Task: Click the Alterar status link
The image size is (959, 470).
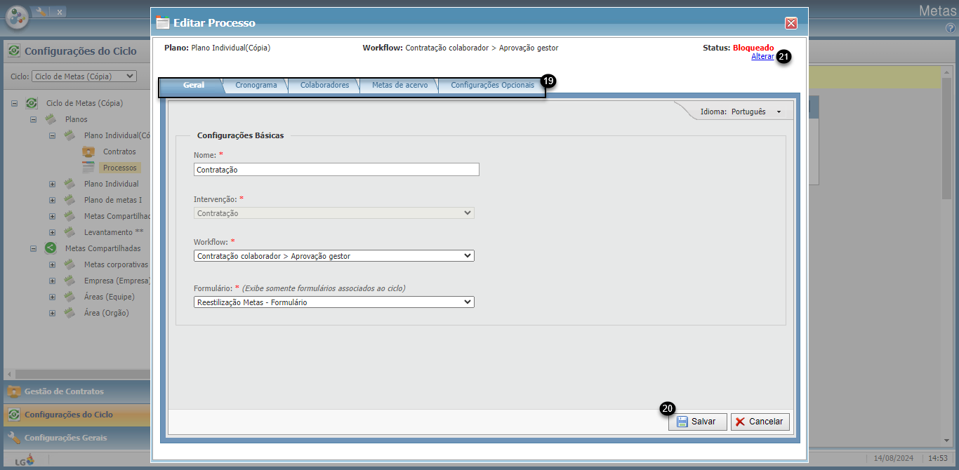Action: [x=762, y=56]
